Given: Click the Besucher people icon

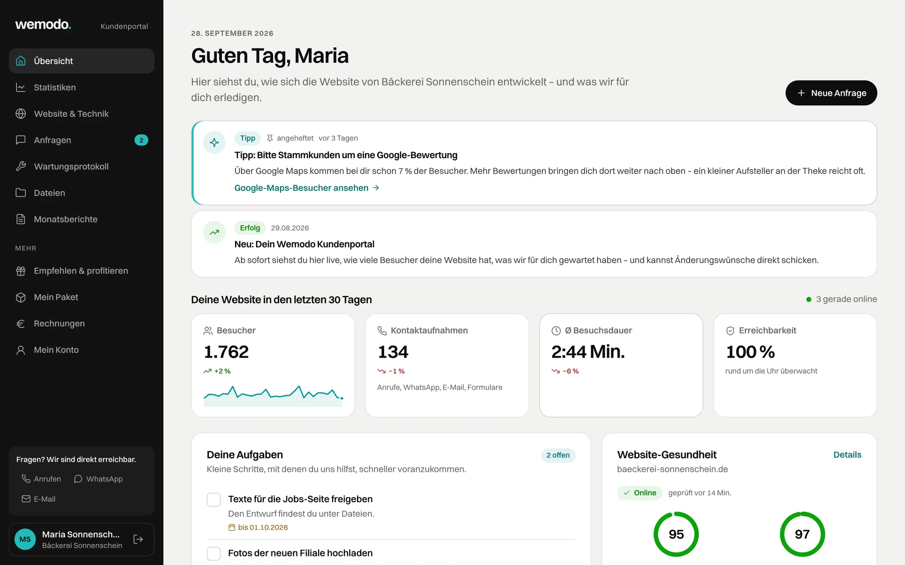Looking at the screenshot, I should pos(208,331).
